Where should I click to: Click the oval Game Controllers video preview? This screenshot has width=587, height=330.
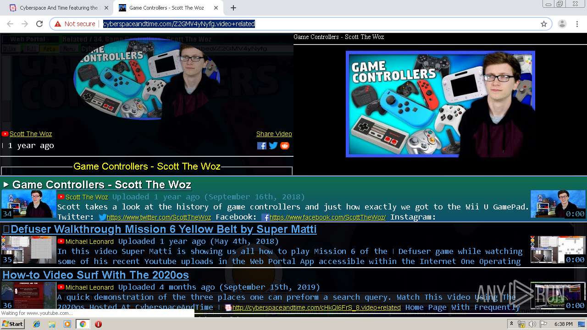[x=147, y=79]
